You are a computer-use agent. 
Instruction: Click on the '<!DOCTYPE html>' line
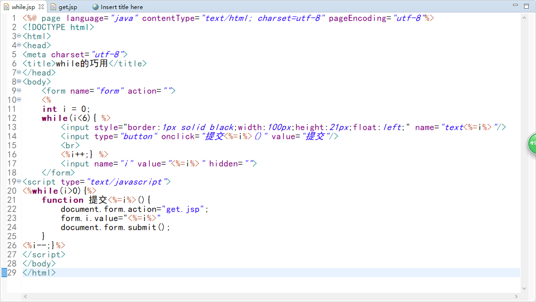[x=58, y=27]
